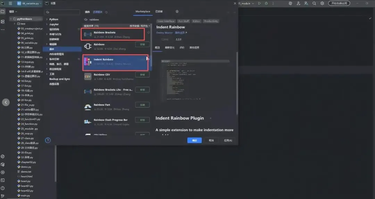The height and width of the screenshot is (199, 375).
Task: Click the Indent Rainbow IR icon
Action: pyautogui.click(x=88, y=61)
